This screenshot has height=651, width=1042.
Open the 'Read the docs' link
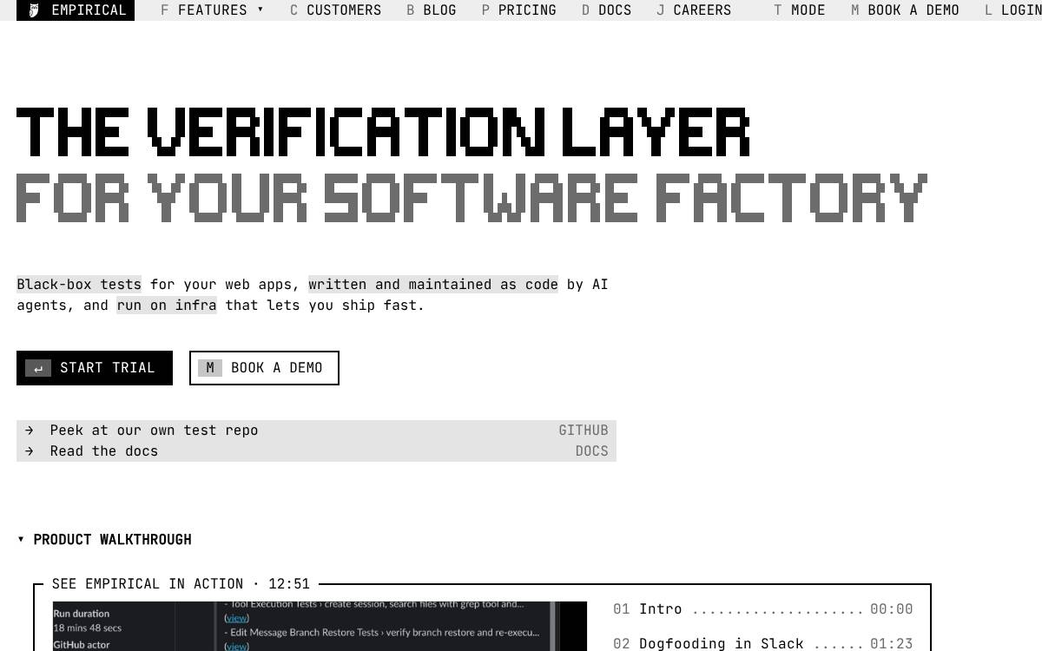point(316,451)
